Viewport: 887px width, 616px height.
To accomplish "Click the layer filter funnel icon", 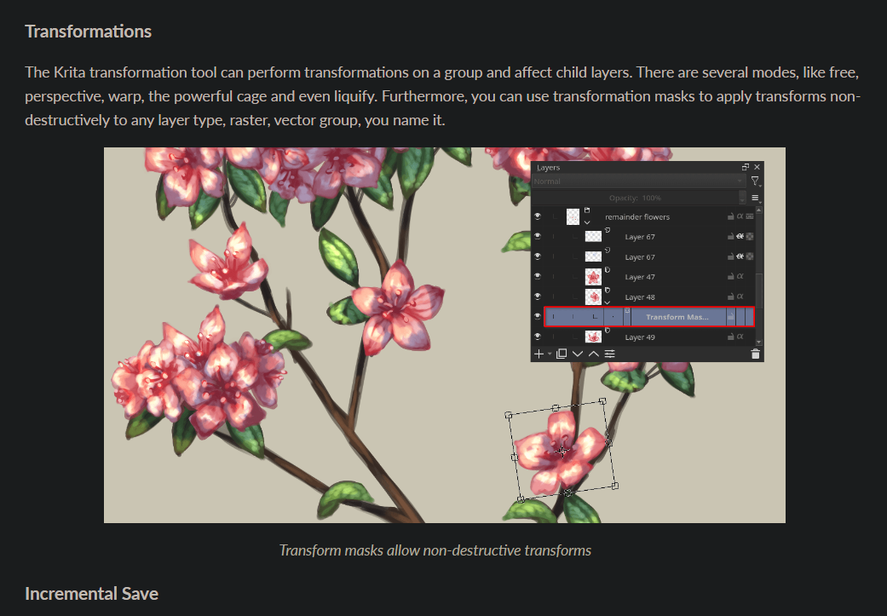I will pos(755,181).
